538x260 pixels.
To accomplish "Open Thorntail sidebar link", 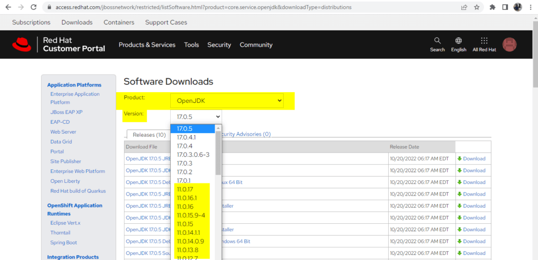I will point(60,233).
